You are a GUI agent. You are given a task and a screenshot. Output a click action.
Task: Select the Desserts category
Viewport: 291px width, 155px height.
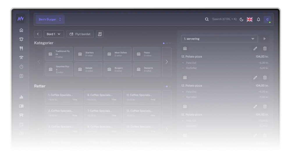147,69
